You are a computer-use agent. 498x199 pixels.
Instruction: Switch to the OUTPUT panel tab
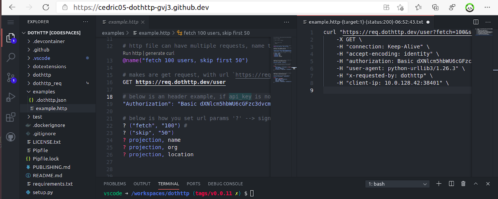pyautogui.click(x=142, y=184)
